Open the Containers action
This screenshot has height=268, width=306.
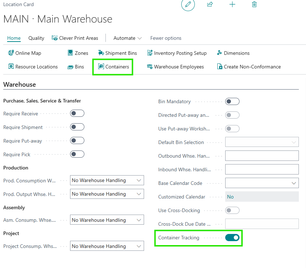pos(113,67)
